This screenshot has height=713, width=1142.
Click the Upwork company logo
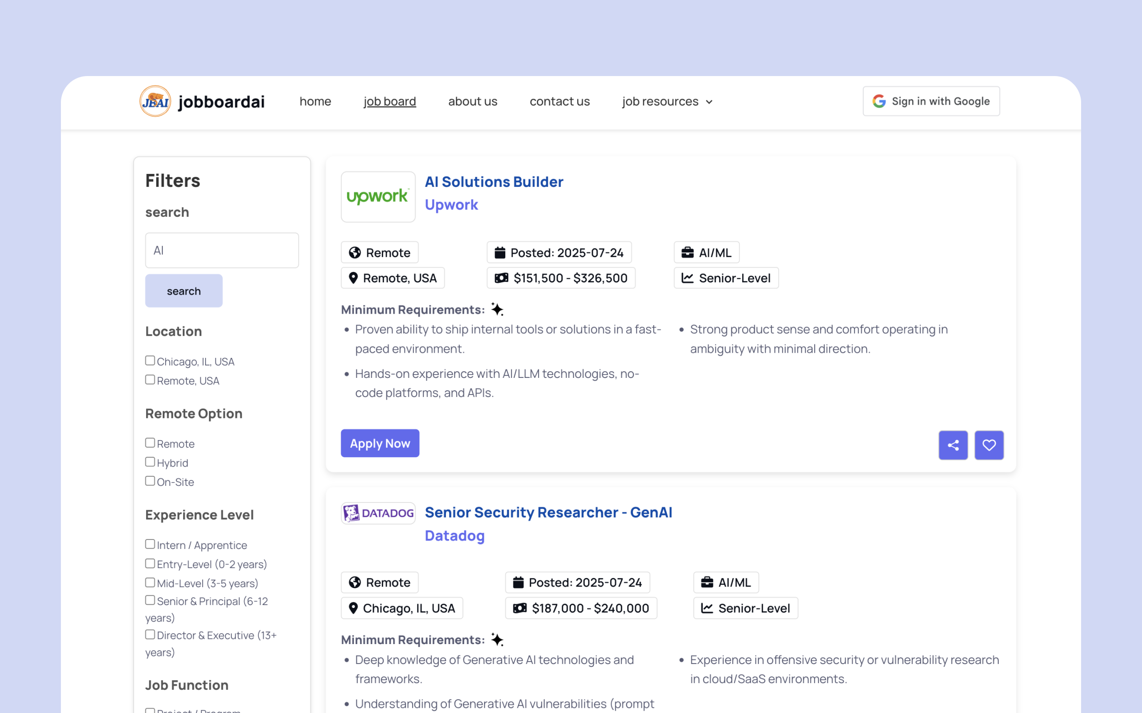point(378,196)
